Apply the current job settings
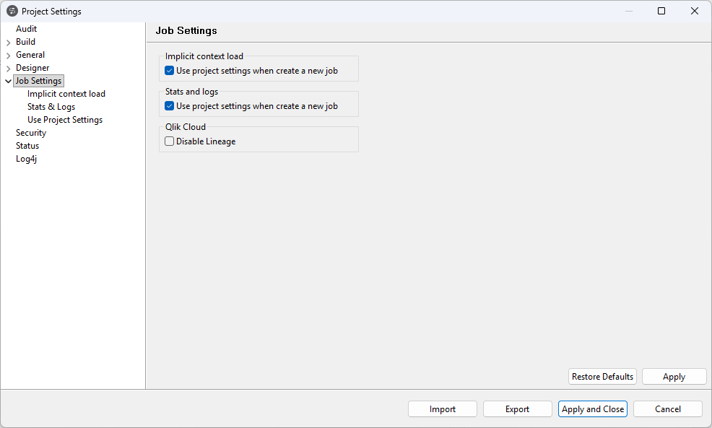Viewport: 712px width, 428px height. pos(674,376)
